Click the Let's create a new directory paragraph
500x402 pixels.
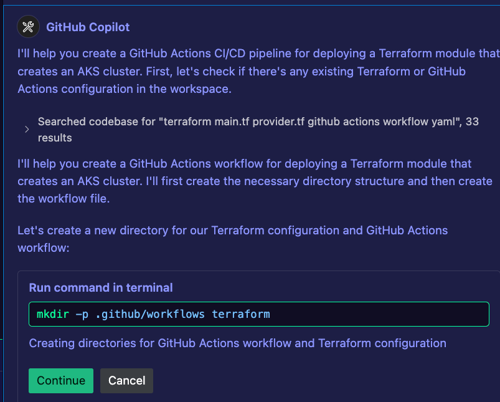point(232,239)
